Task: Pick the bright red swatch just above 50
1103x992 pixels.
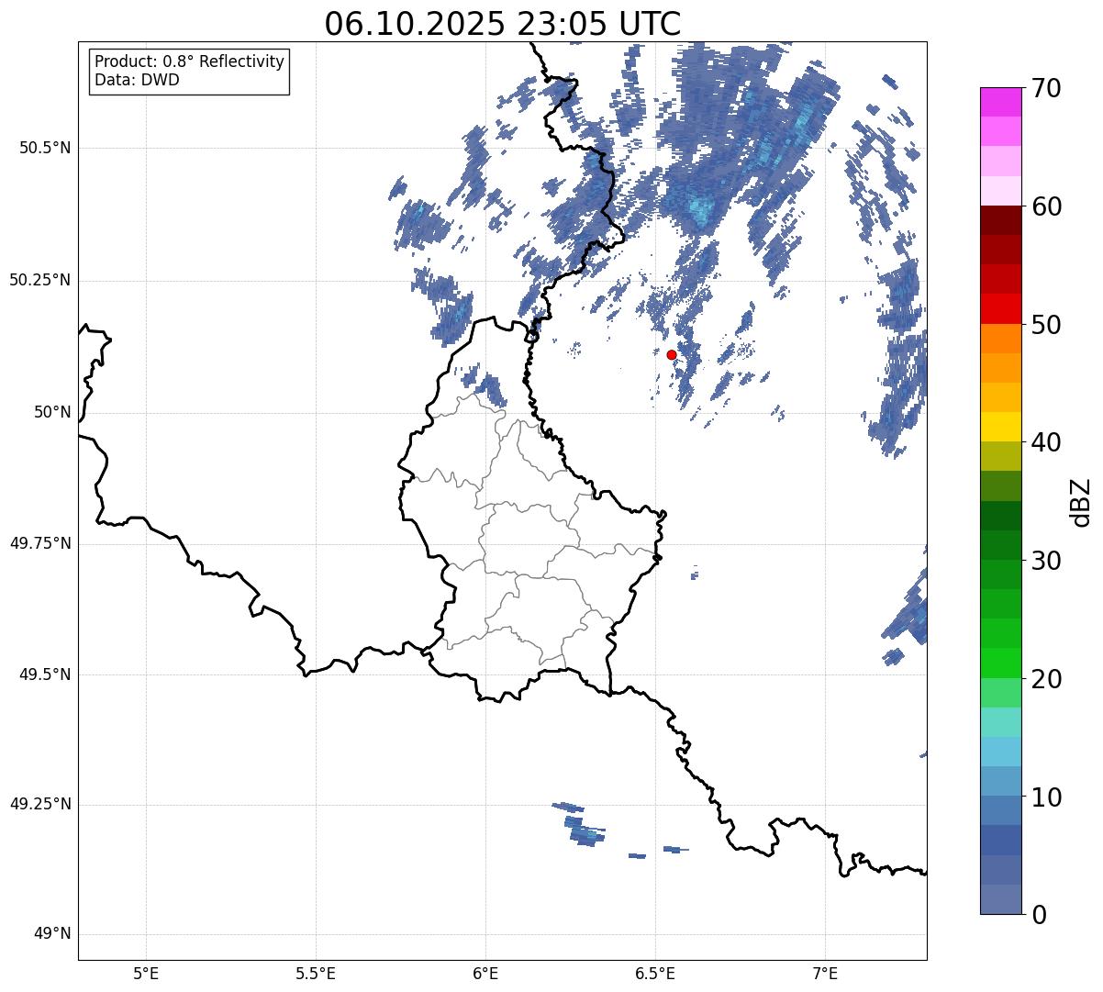Action: tap(1000, 309)
